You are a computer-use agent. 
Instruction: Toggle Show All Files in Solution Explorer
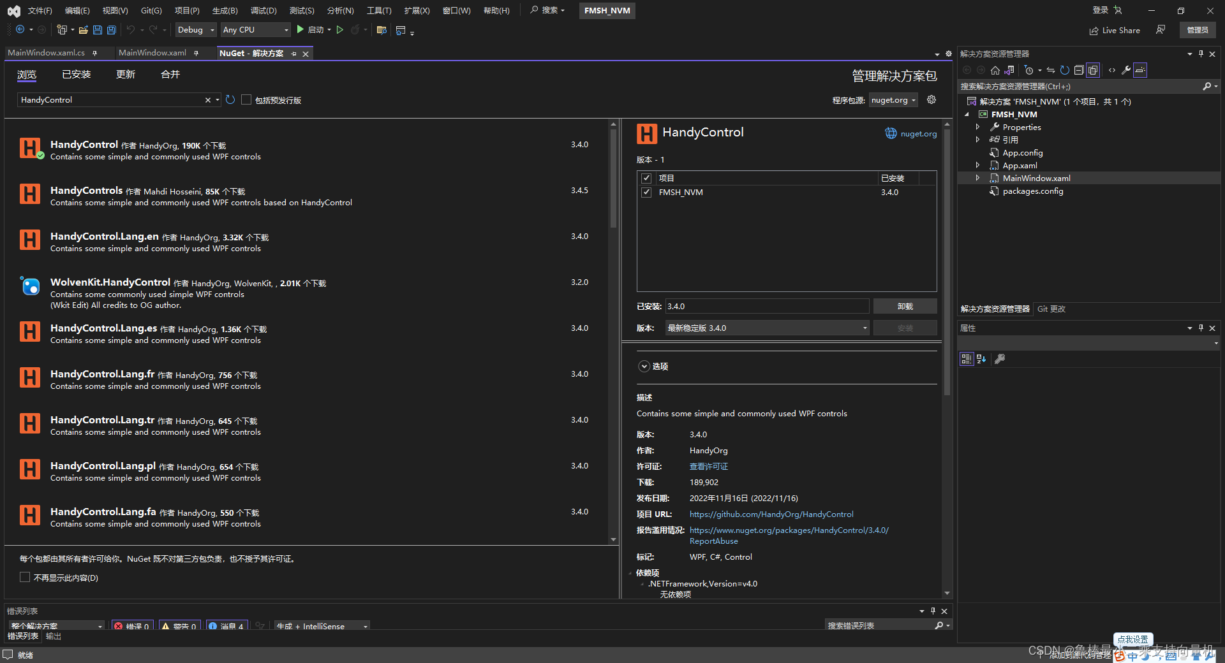1093,70
